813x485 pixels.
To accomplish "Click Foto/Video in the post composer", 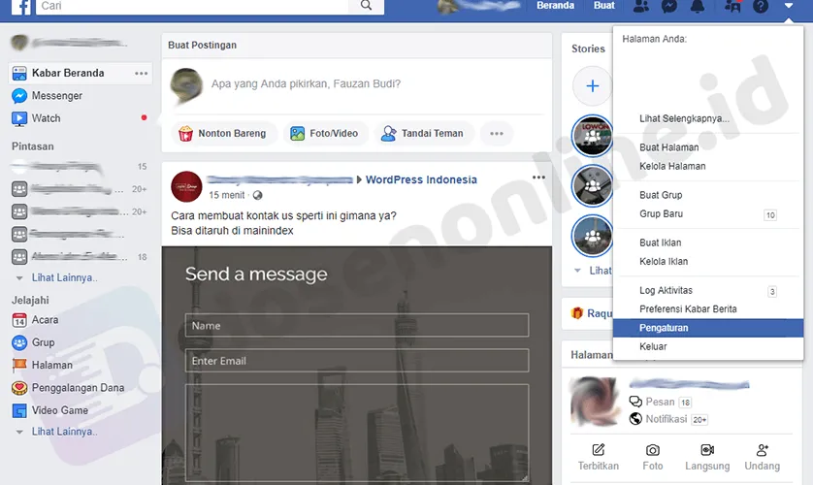I will pyautogui.click(x=325, y=134).
